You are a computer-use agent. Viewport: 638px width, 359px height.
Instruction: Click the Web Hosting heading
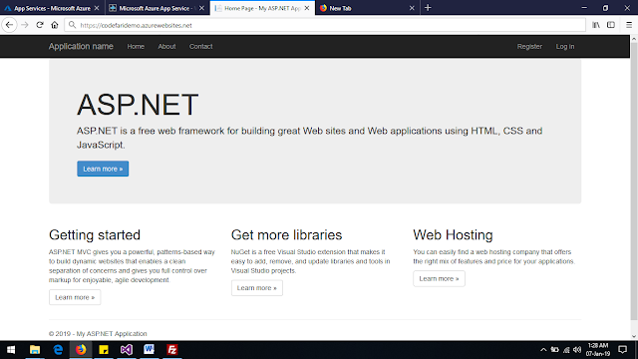pos(453,235)
